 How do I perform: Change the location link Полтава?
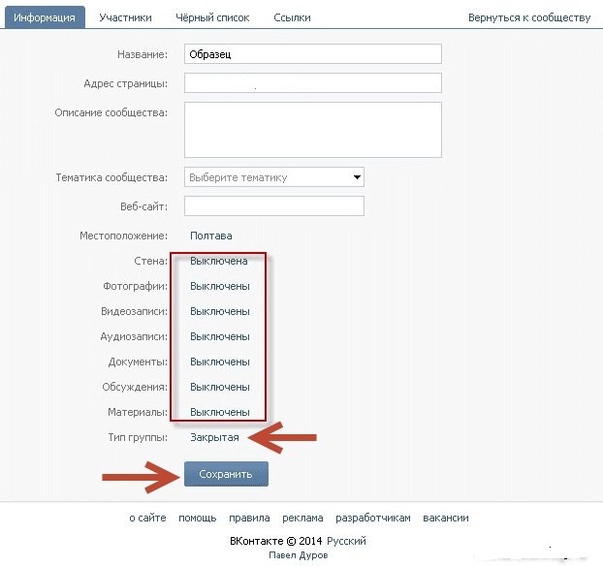pyautogui.click(x=211, y=236)
